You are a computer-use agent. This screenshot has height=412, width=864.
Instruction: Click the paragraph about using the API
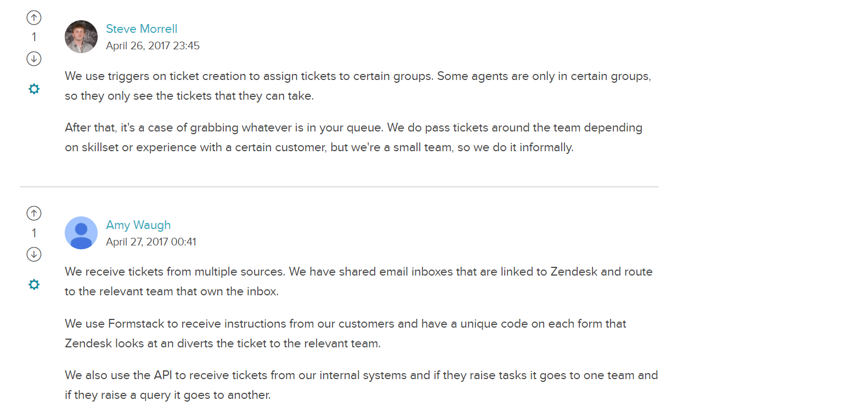coord(362,385)
